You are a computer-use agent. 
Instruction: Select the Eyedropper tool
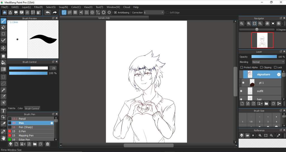[x=3, y=131]
